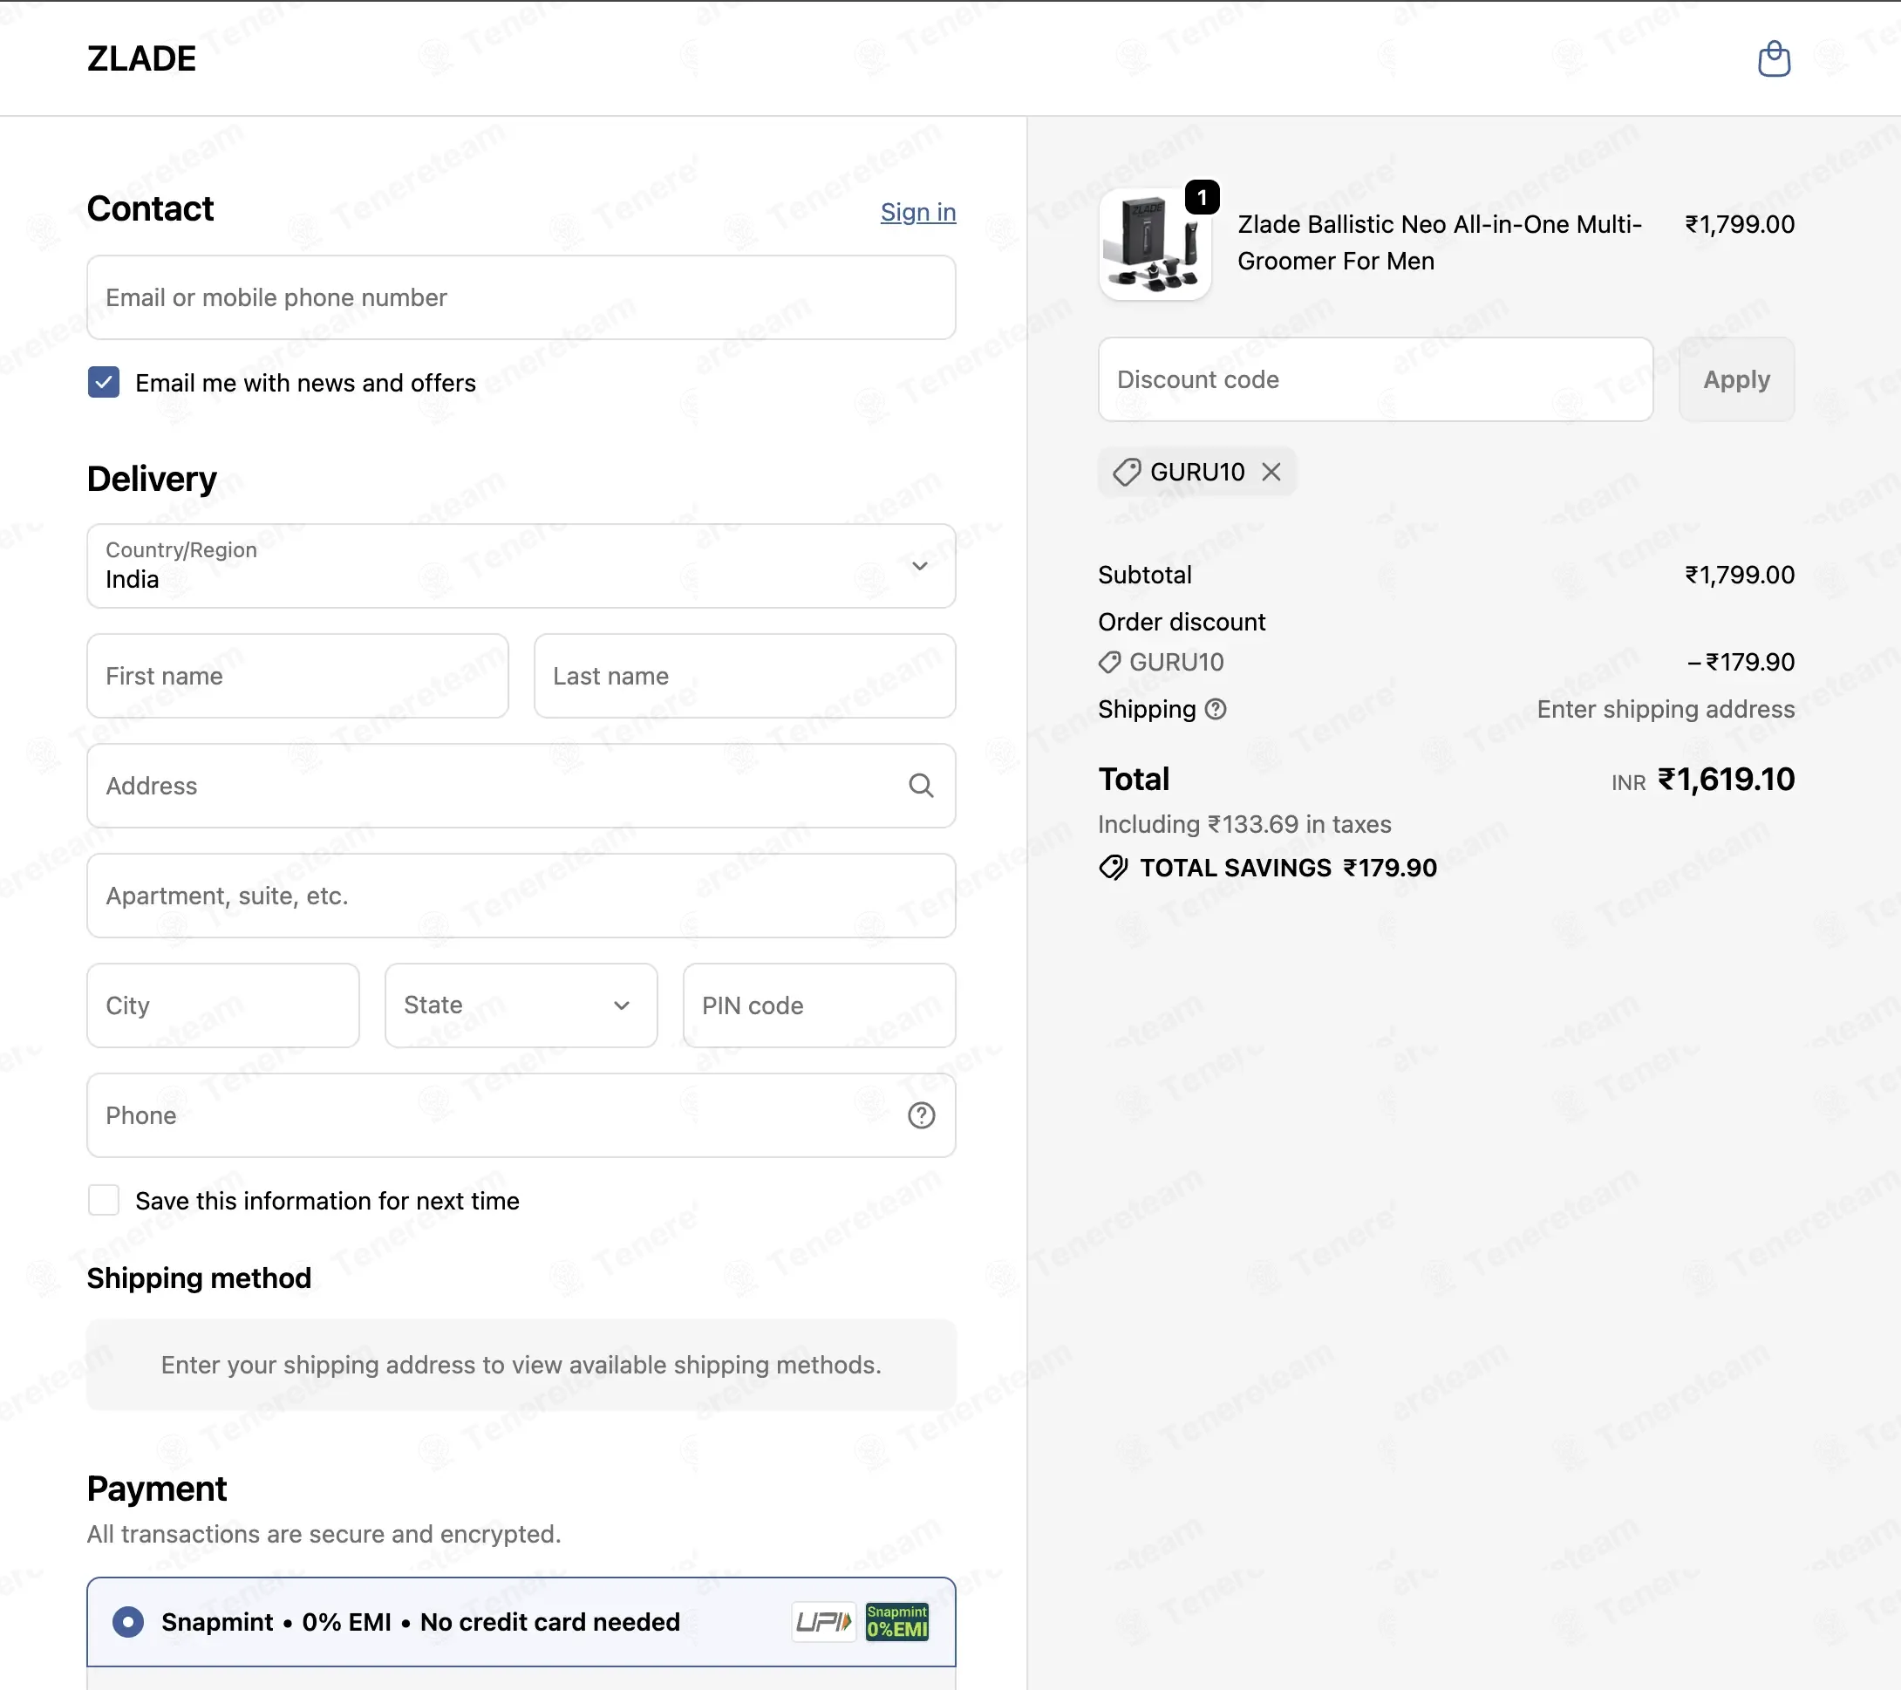1901x1690 pixels.
Task: Click the item quantity badge on product
Action: coord(1202,197)
